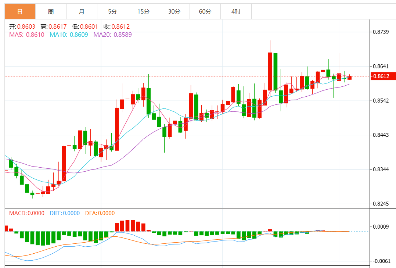The image size is (396, 268).
Task: Click the MACD:0.0000 indicator label
Action: point(27,213)
